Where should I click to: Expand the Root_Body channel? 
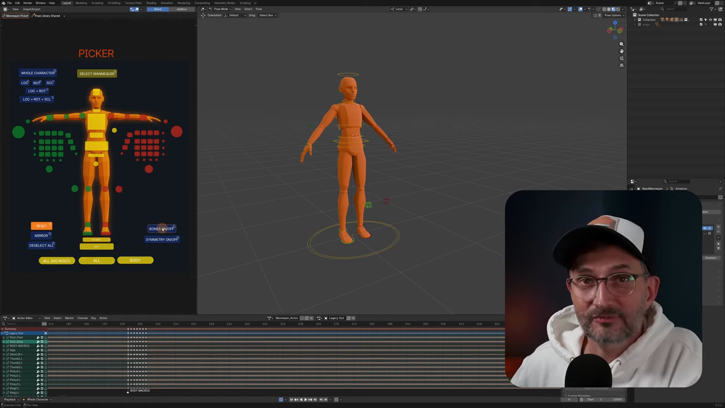4,342
